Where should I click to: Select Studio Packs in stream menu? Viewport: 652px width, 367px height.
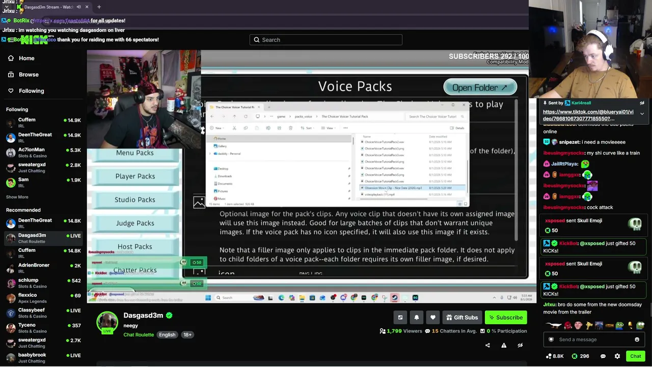(135, 200)
